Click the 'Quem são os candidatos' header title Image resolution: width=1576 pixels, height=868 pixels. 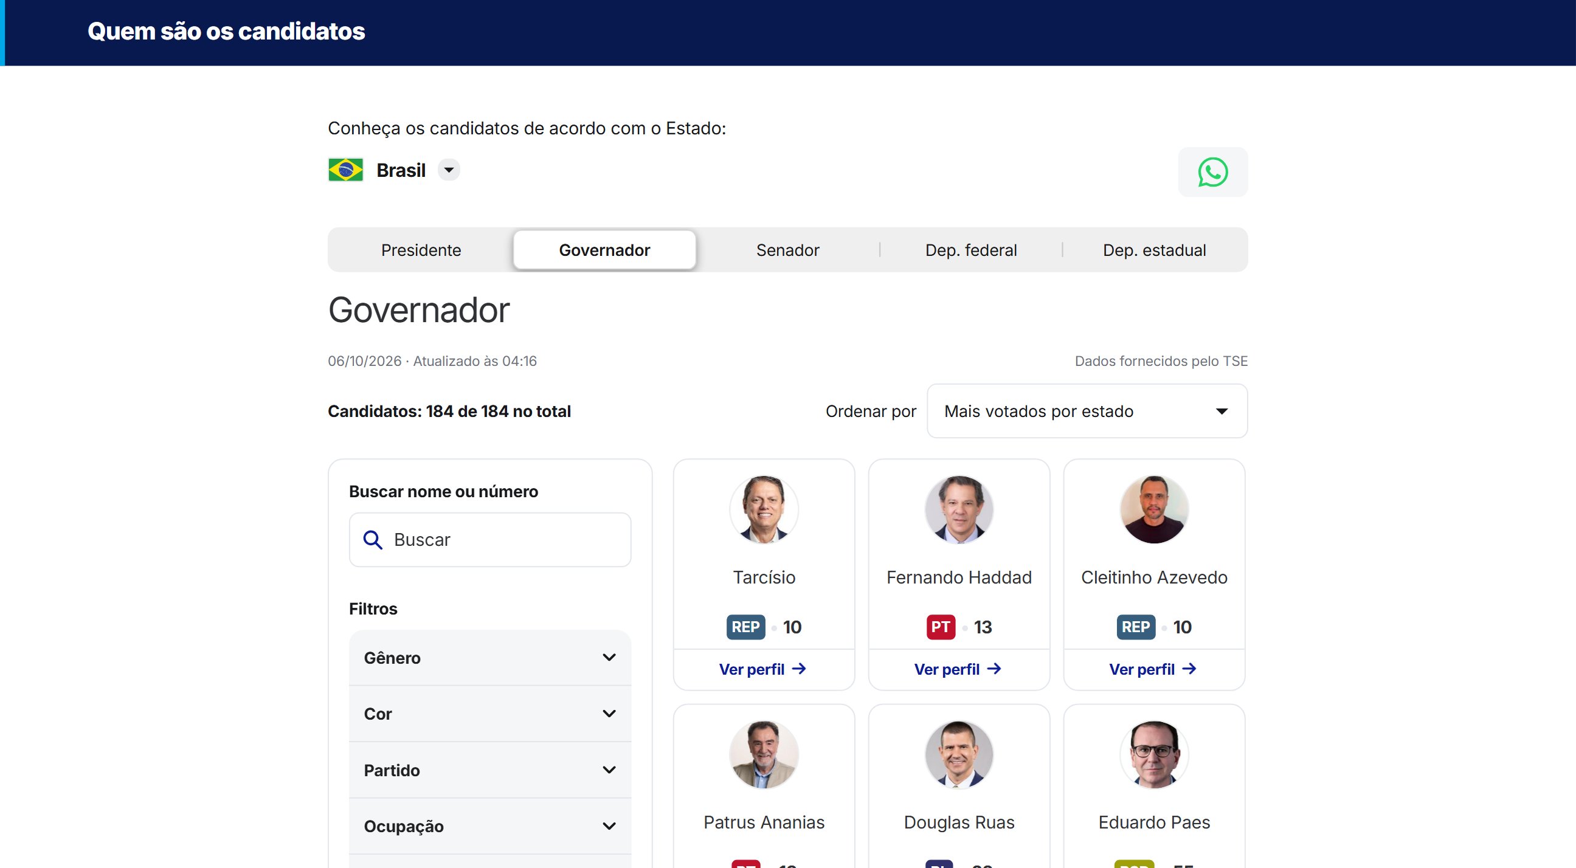(x=226, y=31)
